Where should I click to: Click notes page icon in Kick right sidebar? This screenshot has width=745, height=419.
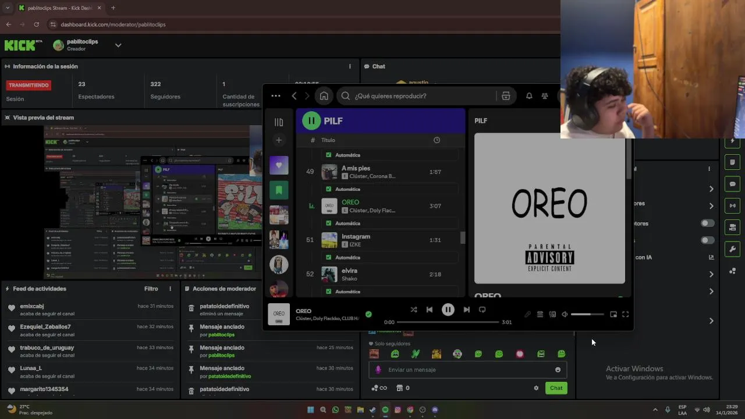(733, 162)
